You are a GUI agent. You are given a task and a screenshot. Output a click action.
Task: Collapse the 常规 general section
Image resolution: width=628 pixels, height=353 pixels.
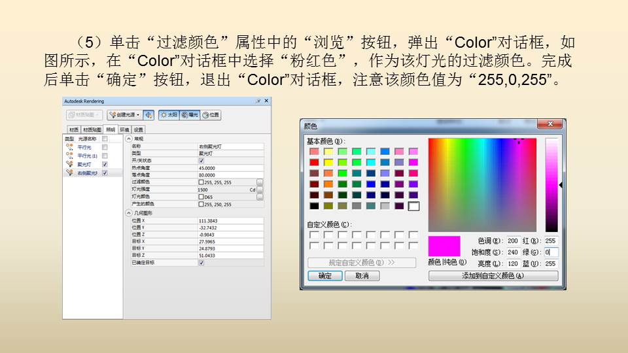[x=129, y=139]
